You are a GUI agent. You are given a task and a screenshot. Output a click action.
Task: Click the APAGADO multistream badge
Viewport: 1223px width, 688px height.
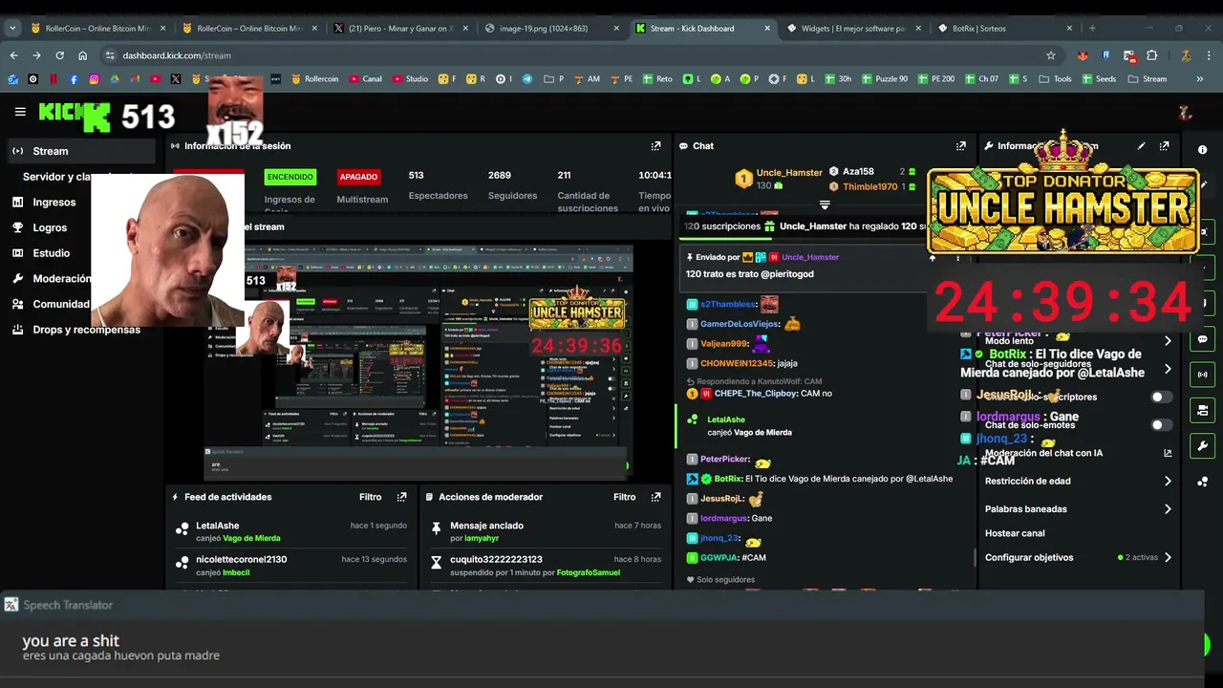point(358,177)
